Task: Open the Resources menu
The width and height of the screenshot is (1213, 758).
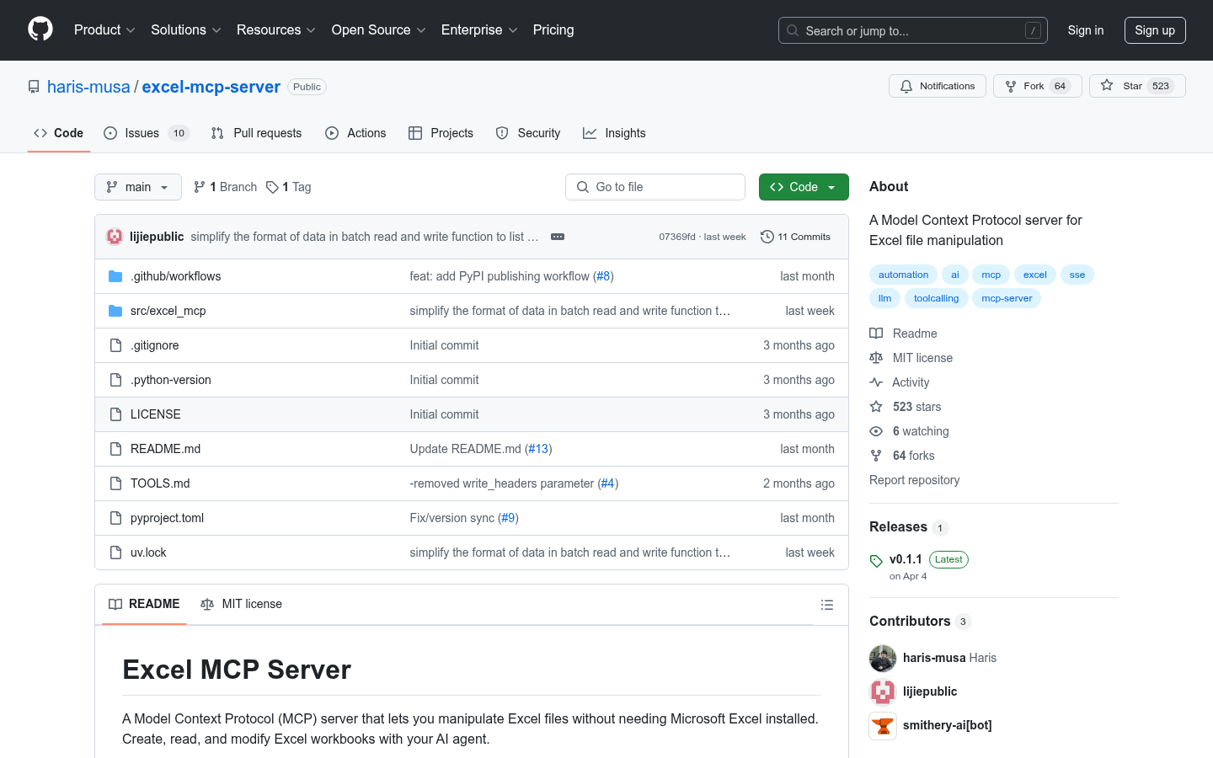Action: (276, 29)
